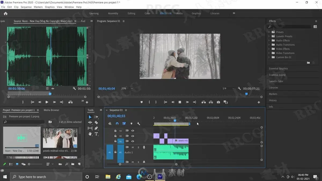Expand Audio Effects folder

click(269, 40)
